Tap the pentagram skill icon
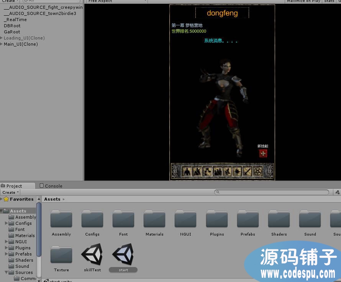 [x=258, y=172]
